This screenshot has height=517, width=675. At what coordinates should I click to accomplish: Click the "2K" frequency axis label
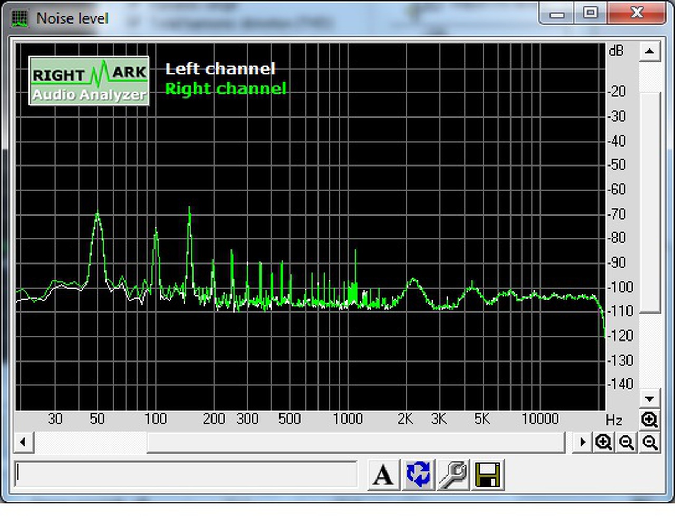pos(406,419)
